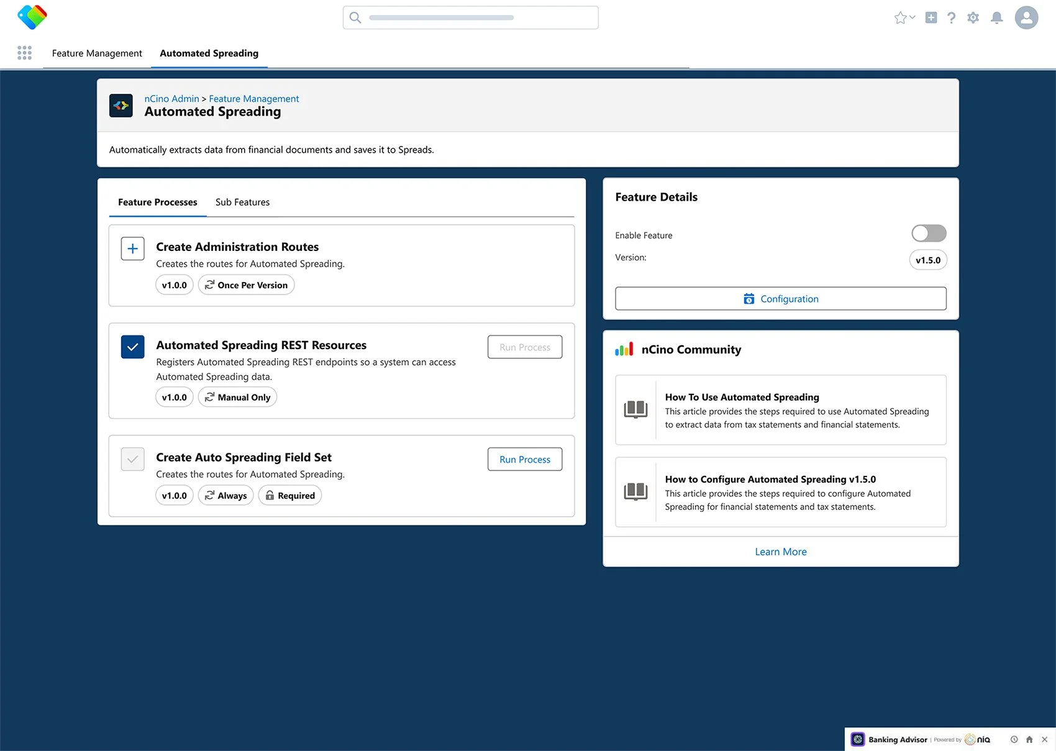Image resolution: width=1056 pixels, height=751 pixels.
Task: Click the calendar icon on Configuration button
Action: 749,299
